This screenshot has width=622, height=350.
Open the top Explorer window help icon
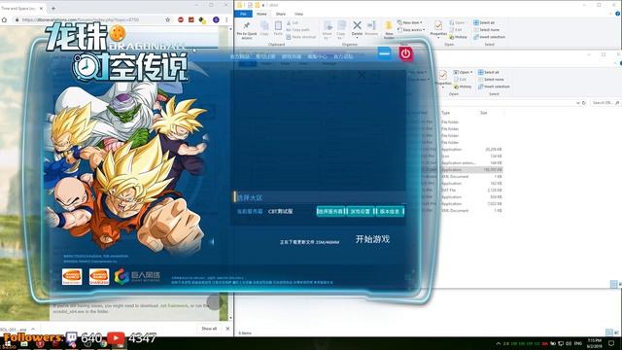coord(618,14)
